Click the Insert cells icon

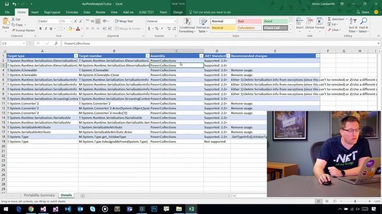coord(300,21)
